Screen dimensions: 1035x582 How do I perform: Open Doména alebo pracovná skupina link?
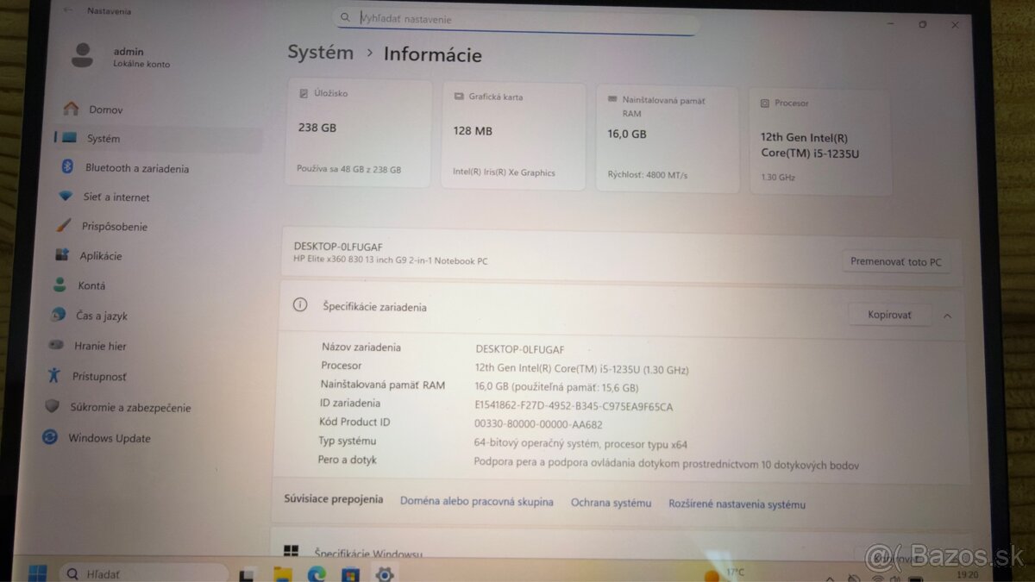coord(477,502)
